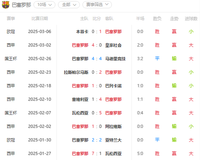Click the 比赛日期 column header
The width and height of the screenshot is (200, 160).
click(x=40, y=18)
